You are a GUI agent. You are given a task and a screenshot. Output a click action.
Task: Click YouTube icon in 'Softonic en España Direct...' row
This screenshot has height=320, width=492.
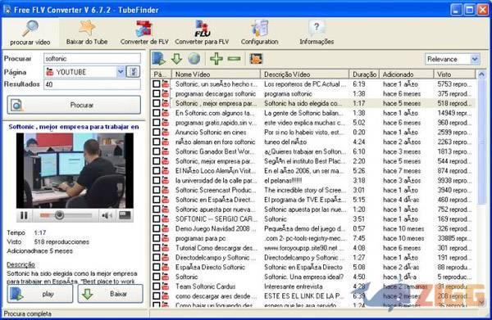point(166,200)
